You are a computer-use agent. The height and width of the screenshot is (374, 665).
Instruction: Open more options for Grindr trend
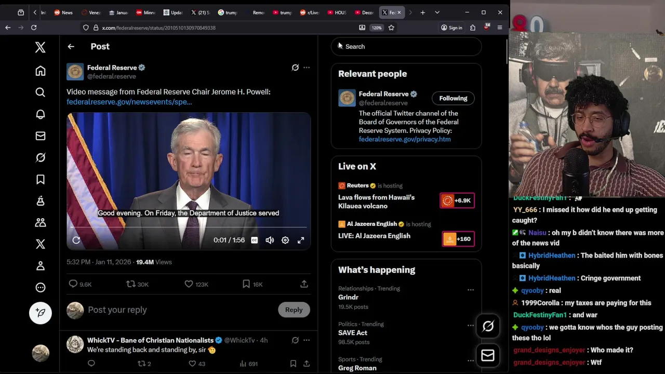click(470, 290)
